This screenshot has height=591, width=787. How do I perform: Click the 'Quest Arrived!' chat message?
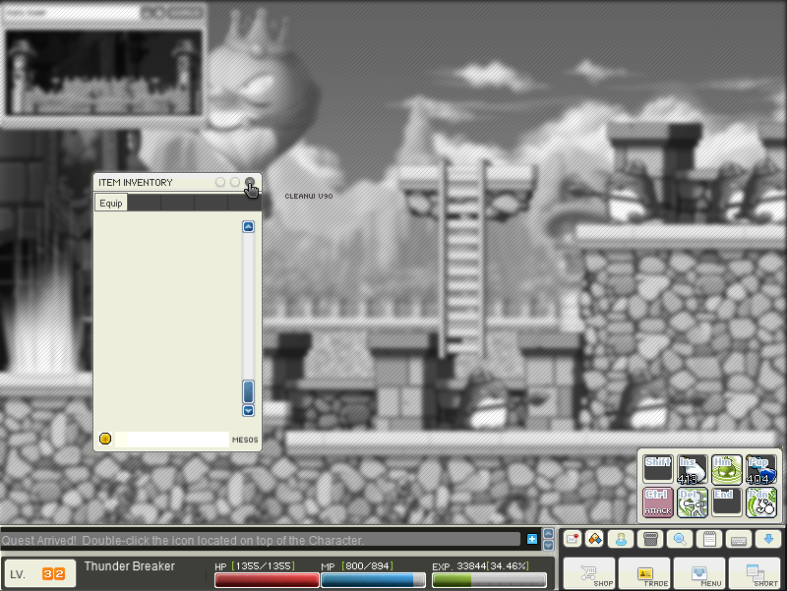(x=182, y=540)
